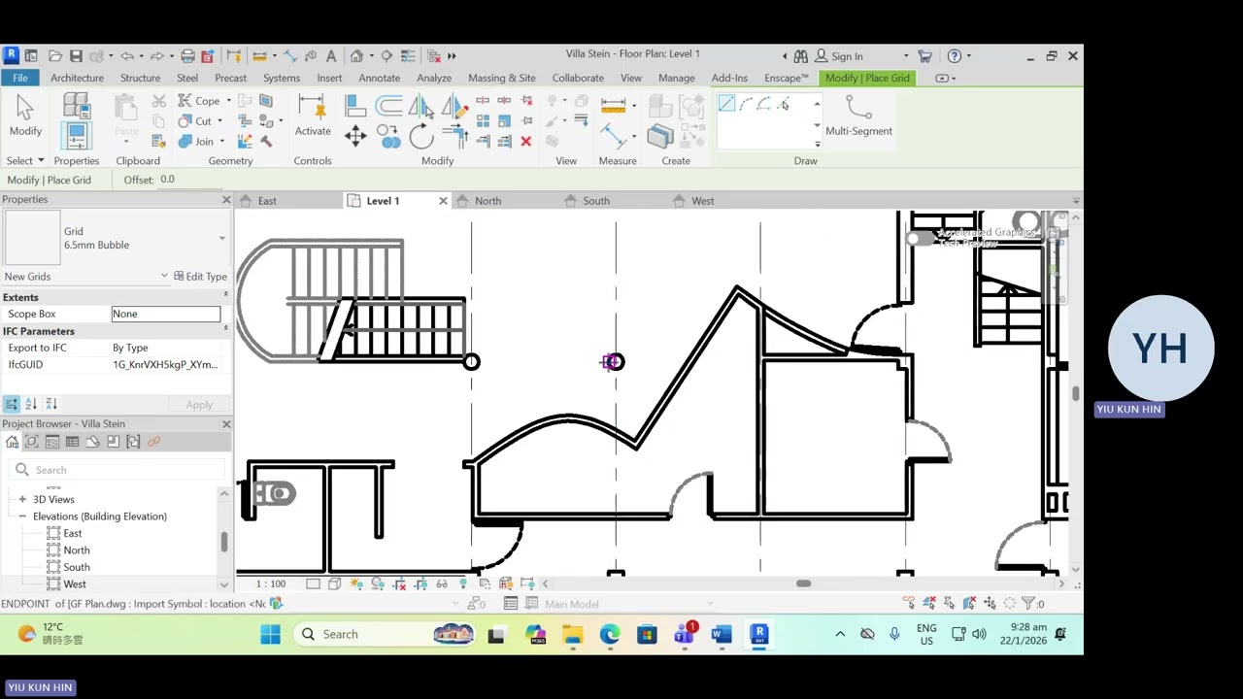Click the 1 : 100 view scale
Viewport: 1243px width, 699px height.
point(271,583)
